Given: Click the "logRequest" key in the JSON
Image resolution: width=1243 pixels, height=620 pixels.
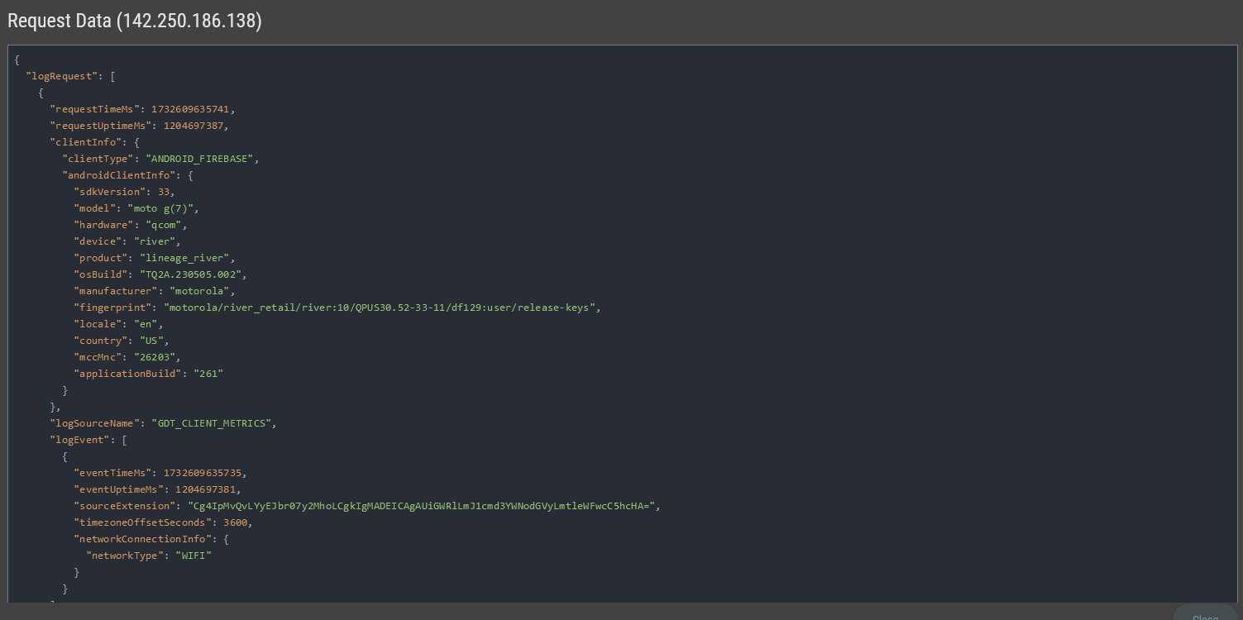Looking at the screenshot, I should click(62, 76).
